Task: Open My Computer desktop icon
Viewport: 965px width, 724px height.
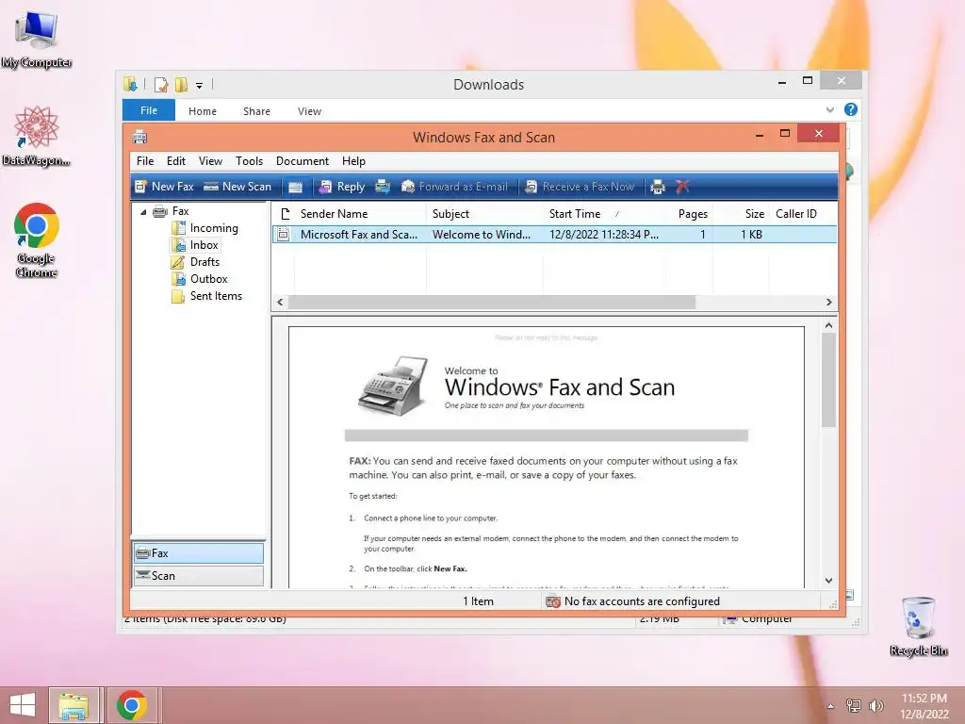Action: click(x=37, y=40)
